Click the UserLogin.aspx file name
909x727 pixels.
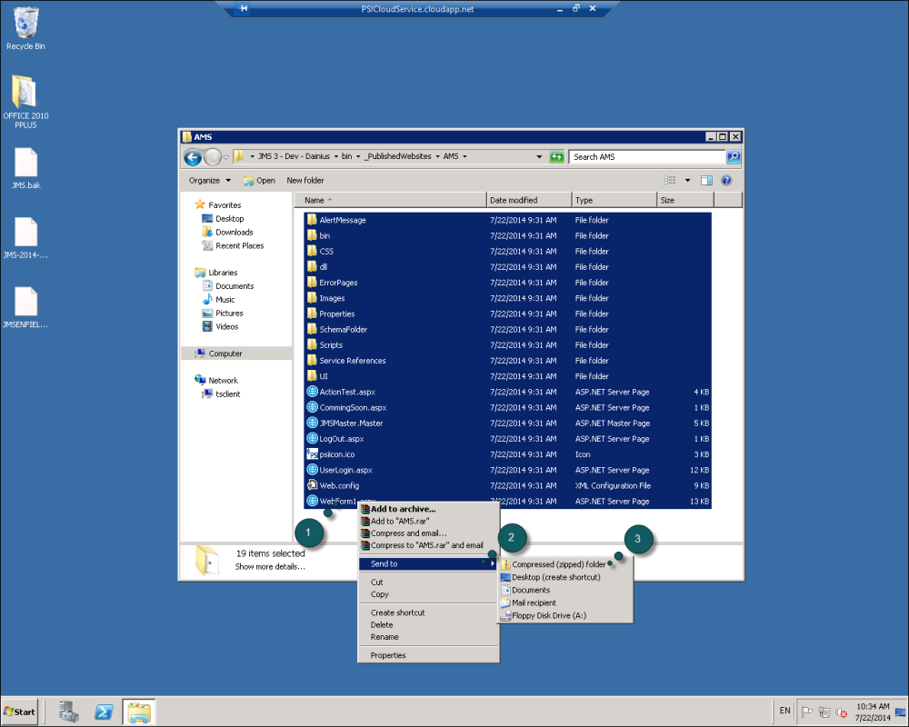346,470
